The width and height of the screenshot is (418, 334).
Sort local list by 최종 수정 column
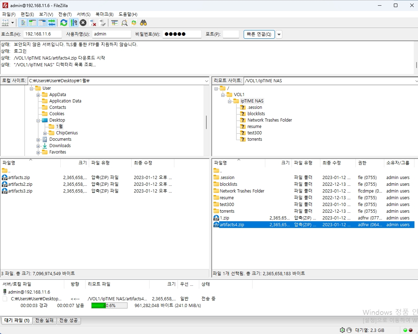click(153, 163)
